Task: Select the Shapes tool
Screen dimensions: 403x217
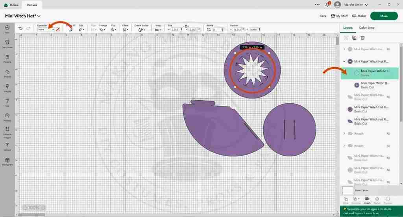Action: (x=7, y=73)
